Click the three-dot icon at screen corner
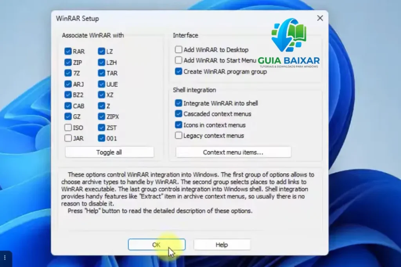401x267 pixels. coord(5,258)
